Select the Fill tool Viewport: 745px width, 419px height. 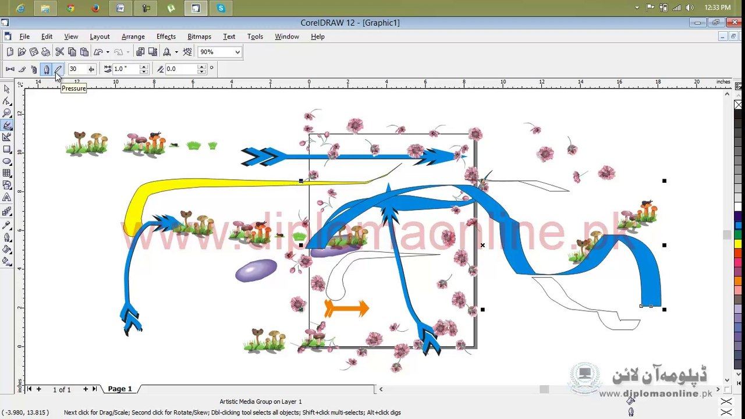7,249
